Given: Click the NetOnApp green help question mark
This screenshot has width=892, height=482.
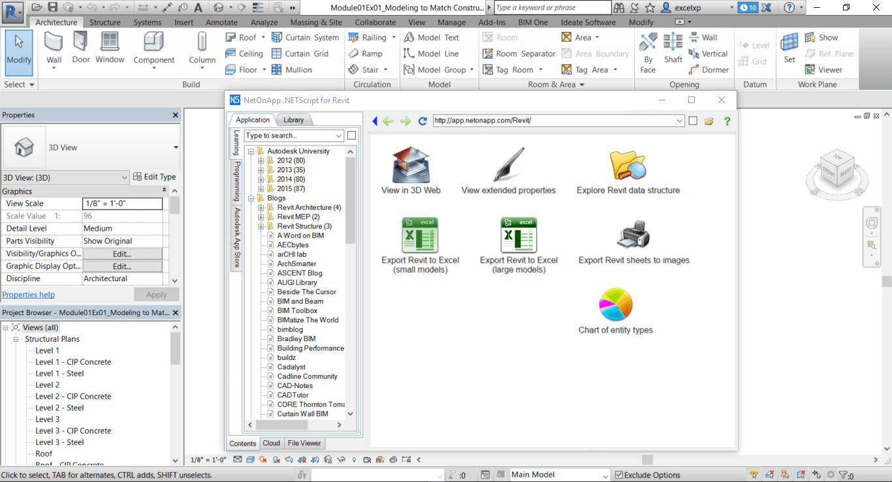Looking at the screenshot, I should pyautogui.click(x=727, y=121).
